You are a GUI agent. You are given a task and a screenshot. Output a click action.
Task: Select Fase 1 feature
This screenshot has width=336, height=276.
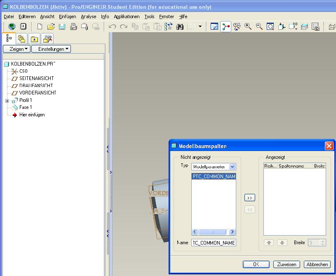point(26,107)
